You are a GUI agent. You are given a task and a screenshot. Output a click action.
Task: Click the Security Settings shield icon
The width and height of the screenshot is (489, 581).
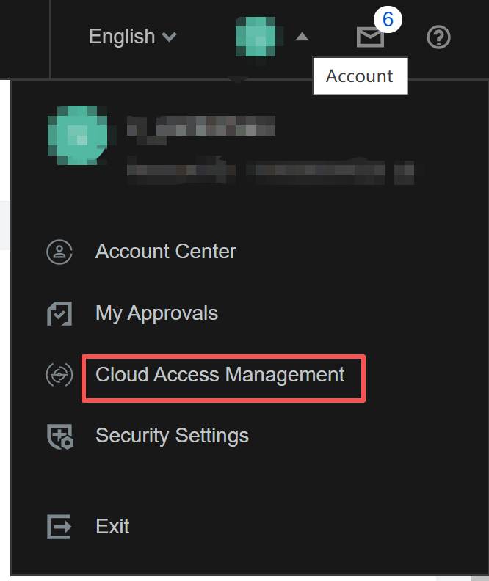(x=60, y=436)
